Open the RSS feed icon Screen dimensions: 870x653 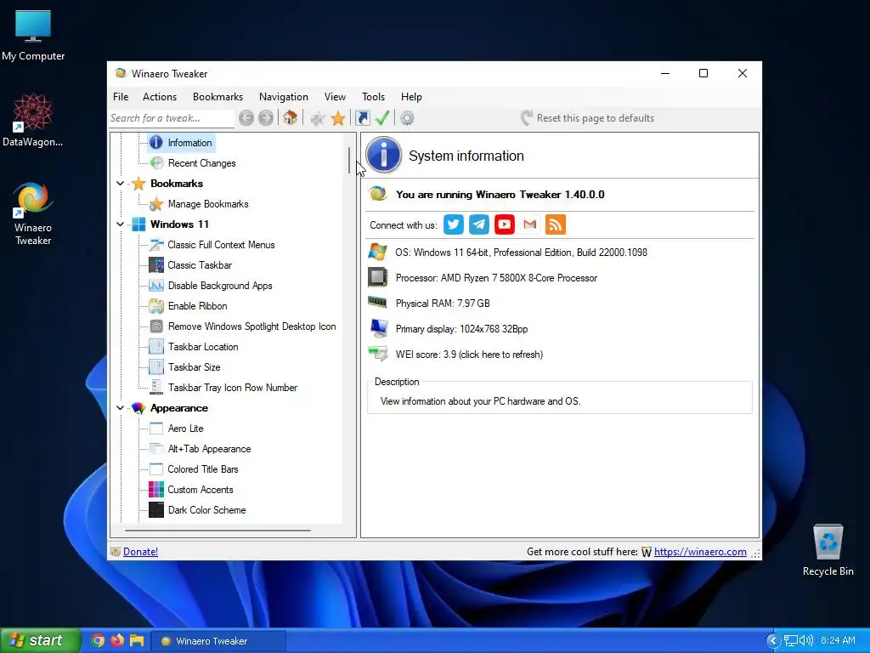(x=556, y=224)
